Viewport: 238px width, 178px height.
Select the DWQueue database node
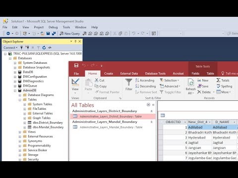(30, 86)
